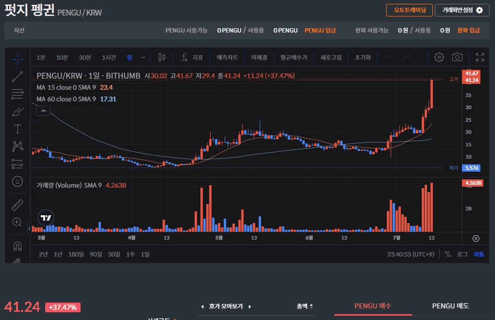Select the brush drawing tool
This screenshot has height=320, width=495.
point(17,112)
